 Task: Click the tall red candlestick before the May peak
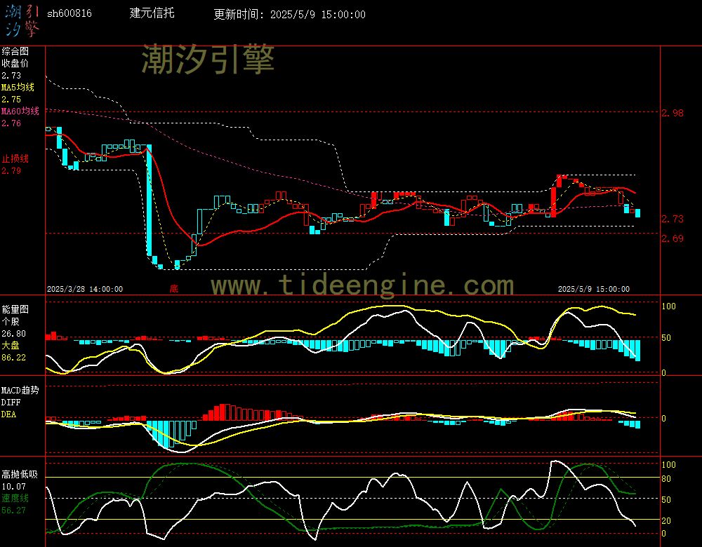(x=554, y=202)
